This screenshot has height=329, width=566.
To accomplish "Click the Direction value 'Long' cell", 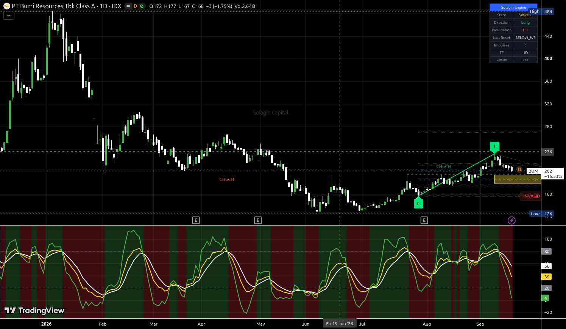I will [x=525, y=23].
